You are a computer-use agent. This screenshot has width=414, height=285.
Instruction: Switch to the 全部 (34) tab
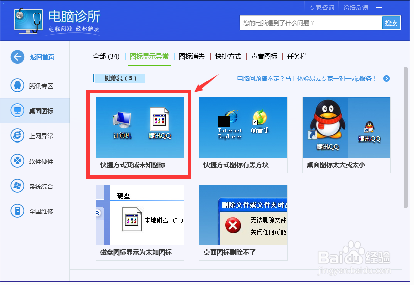(106, 56)
